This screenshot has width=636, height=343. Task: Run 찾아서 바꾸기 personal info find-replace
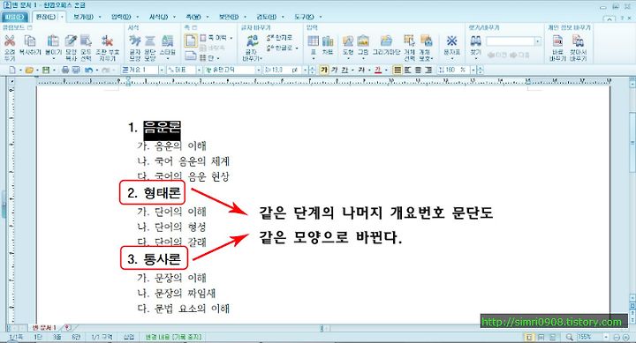point(578,41)
